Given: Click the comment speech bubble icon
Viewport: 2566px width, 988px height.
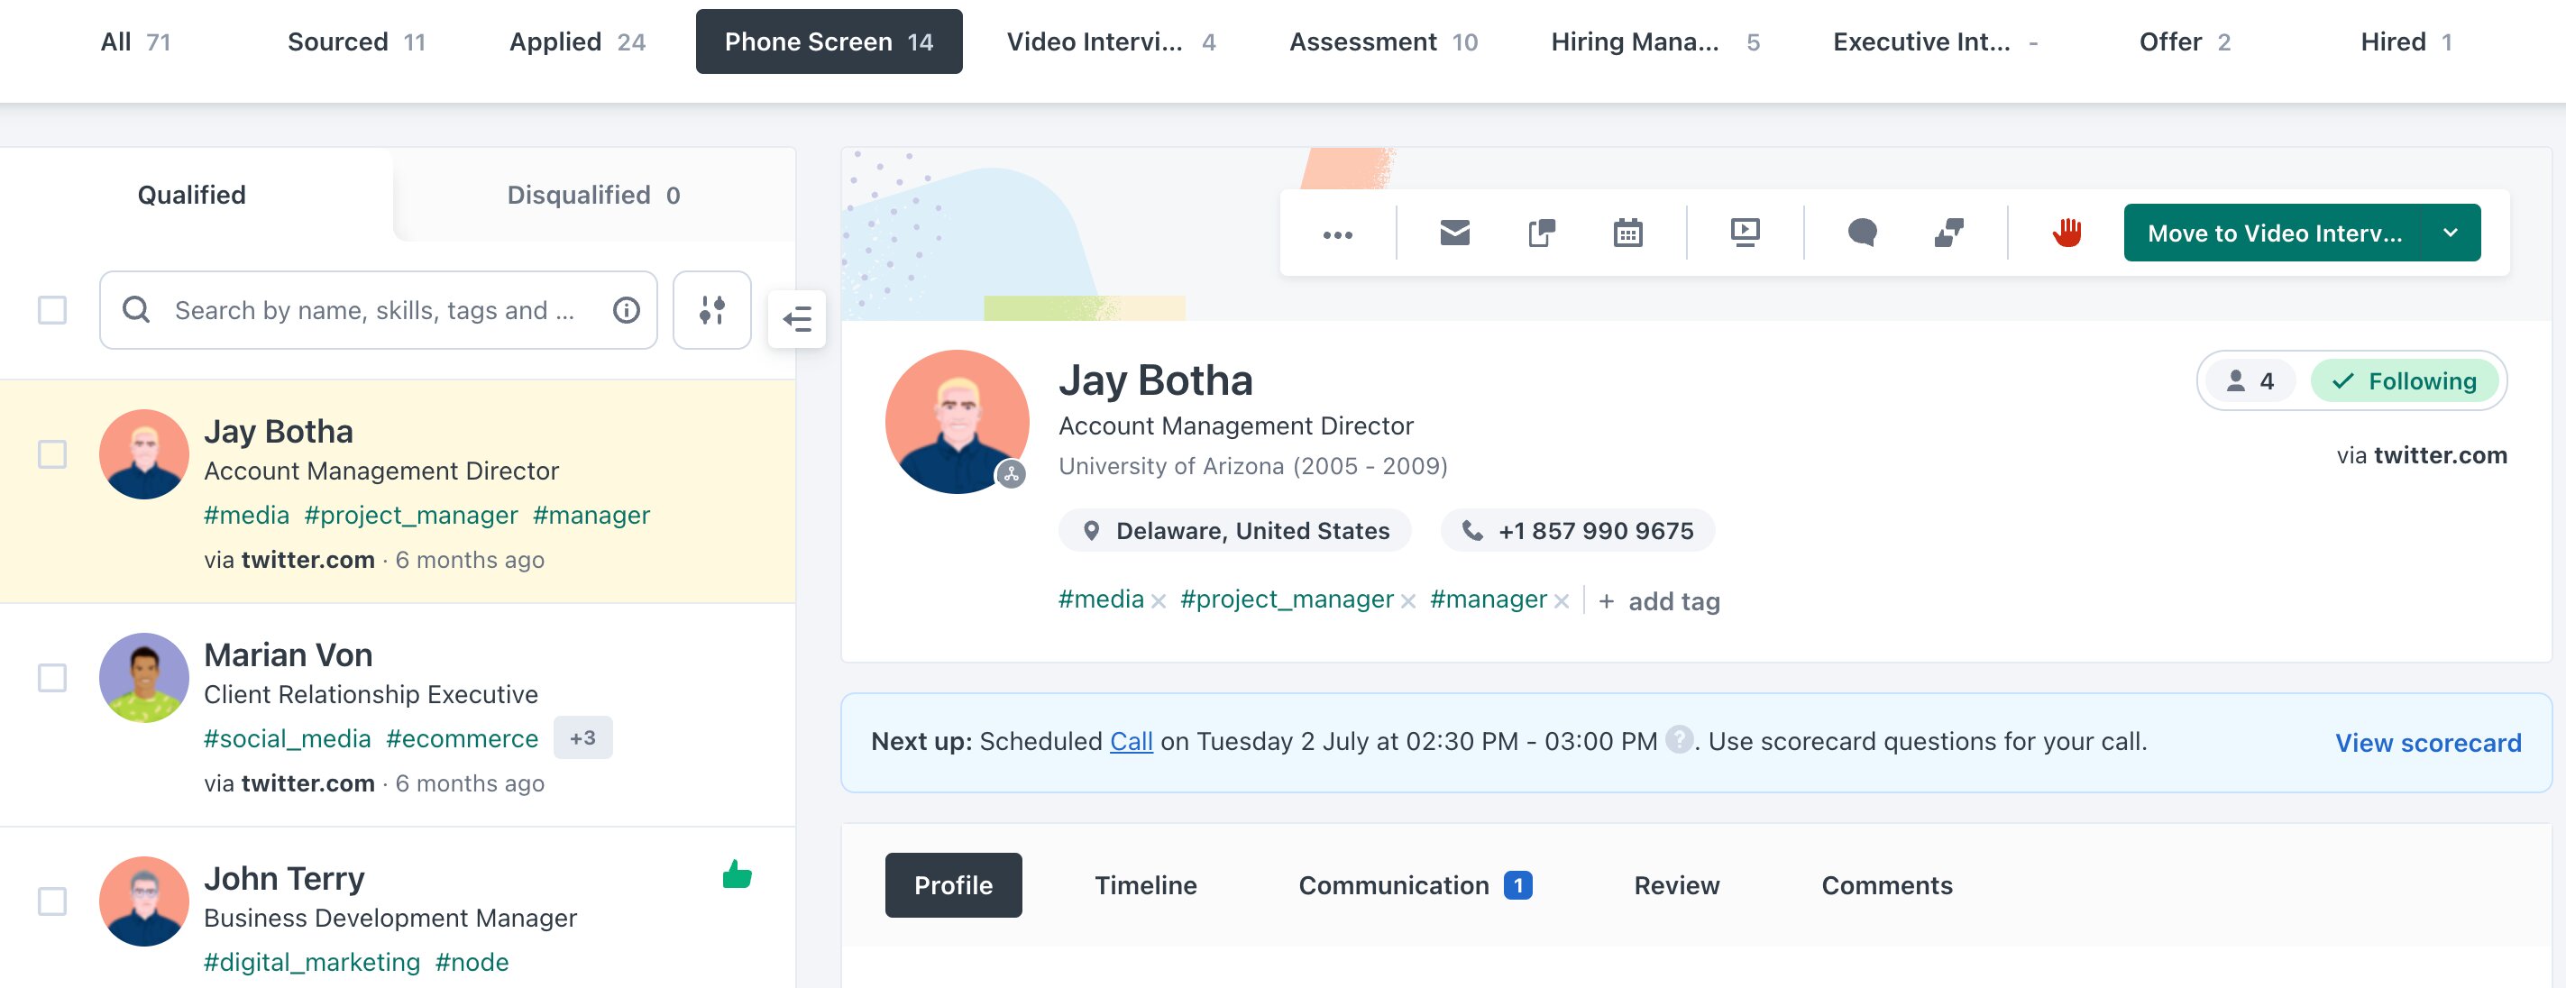Looking at the screenshot, I should pyautogui.click(x=1862, y=234).
